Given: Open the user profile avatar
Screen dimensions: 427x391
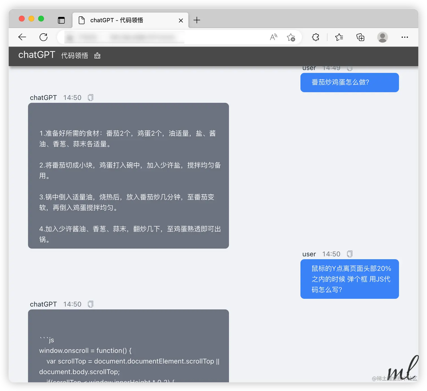Looking at the screenshot, I should coord(382,37).
